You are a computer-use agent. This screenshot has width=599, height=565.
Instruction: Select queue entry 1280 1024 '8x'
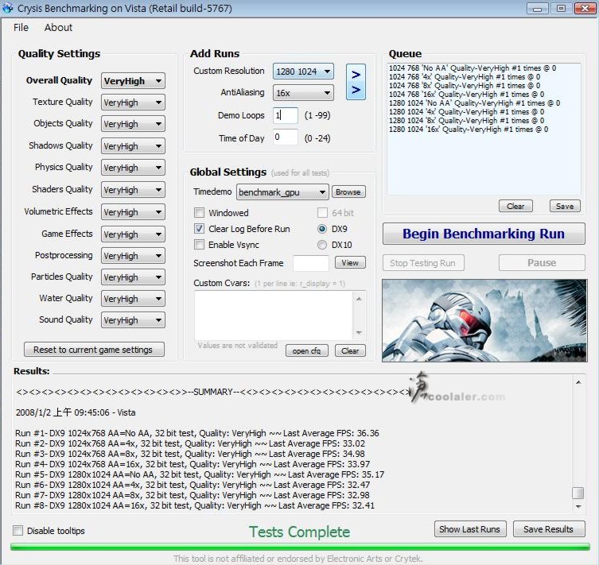[x=467, y=121]
